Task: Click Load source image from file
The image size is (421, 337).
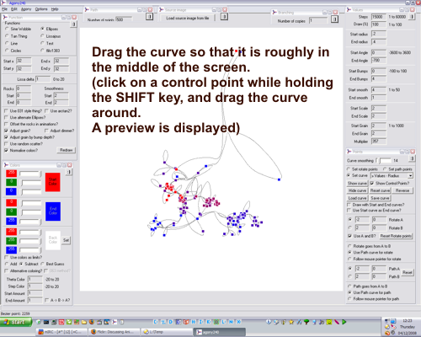Action: point(188,18)
